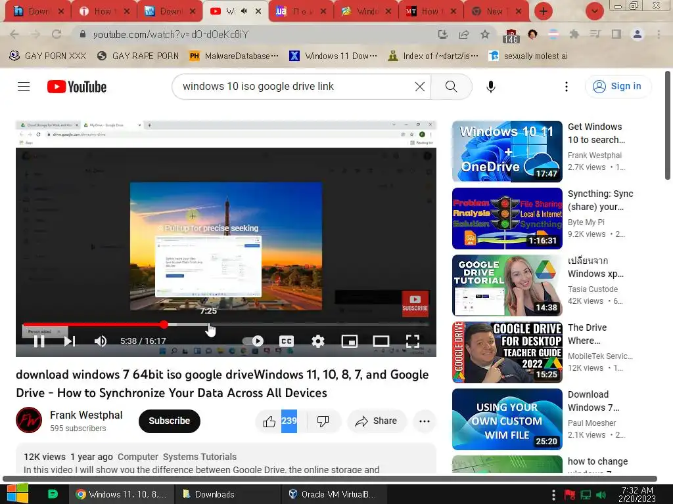
Task: Pause the video with the pause button
Action: tap(39, 341)
